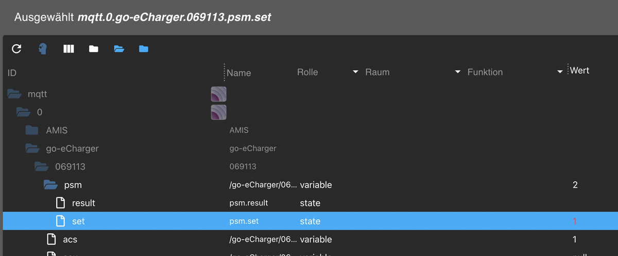Image resolution: width=618 pixels, height=256 pixels.
Task: Open the Raum filter dropdown
Action: 458,72
